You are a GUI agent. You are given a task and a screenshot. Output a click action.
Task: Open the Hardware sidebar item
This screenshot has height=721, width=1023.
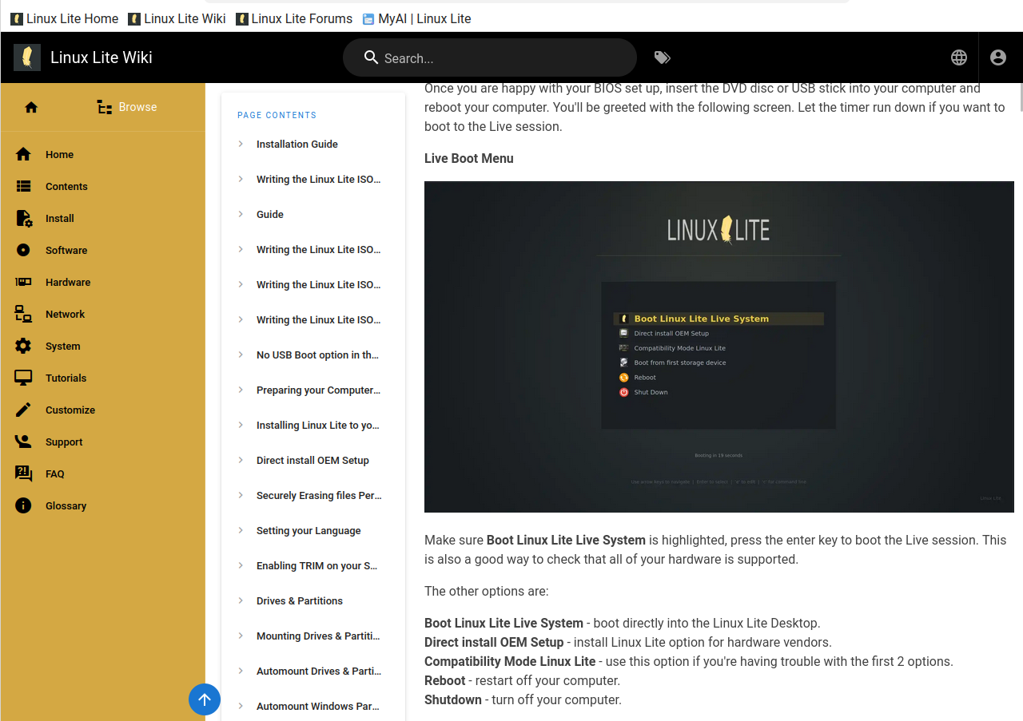[102, 283]
